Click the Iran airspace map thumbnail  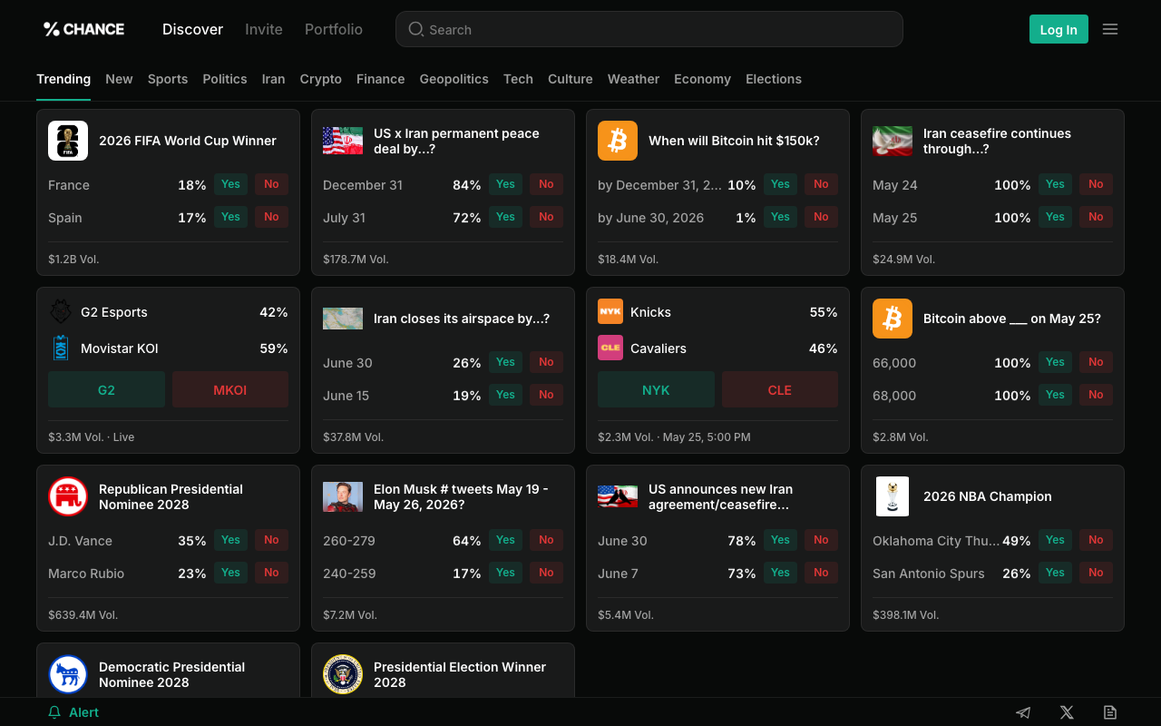click(x=343, y=319)
